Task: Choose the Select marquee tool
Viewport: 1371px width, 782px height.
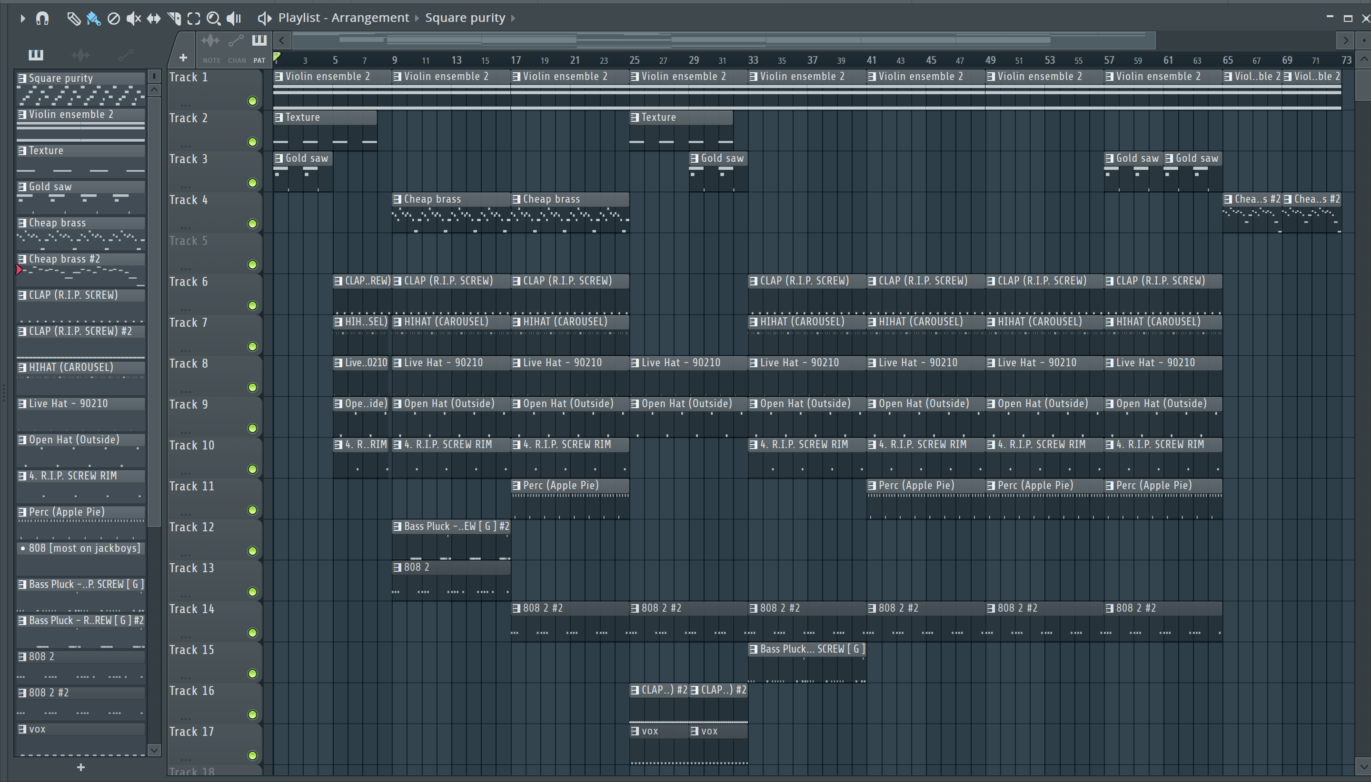Action: pyautogui.click(x=193, y=19)
